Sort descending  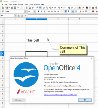[x=75, y=8]
